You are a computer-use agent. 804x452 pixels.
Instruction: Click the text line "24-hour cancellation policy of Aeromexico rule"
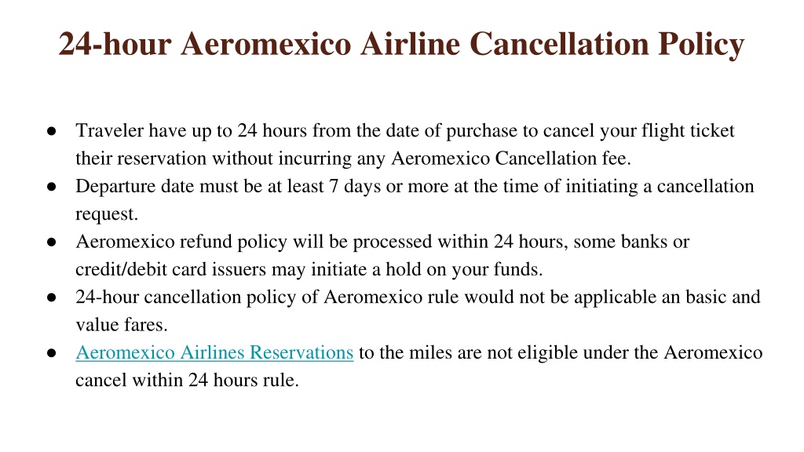[418, 297]
